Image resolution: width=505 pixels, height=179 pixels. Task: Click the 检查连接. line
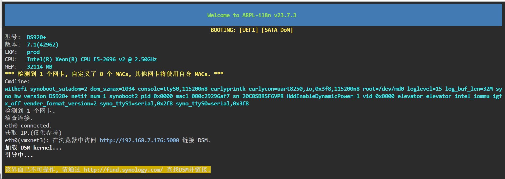(19, 118)
